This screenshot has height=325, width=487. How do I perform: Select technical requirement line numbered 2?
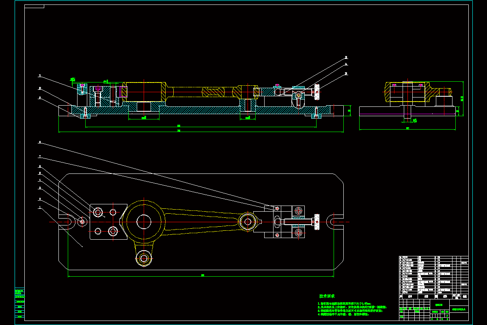coord(352,307)
